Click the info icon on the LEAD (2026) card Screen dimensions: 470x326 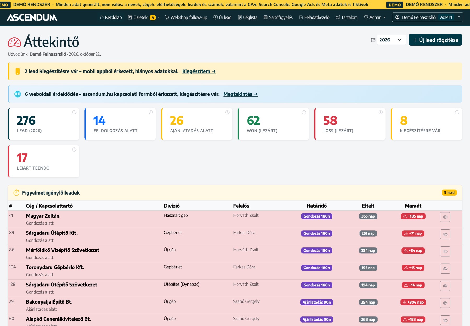74,112
